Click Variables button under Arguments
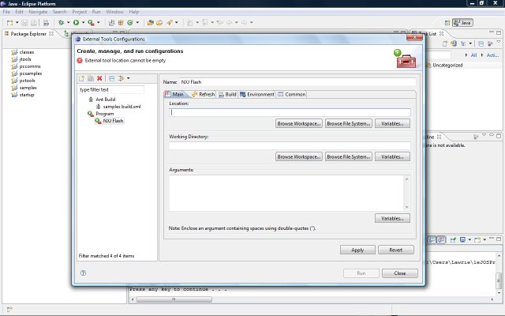 [x=392, y=218]
